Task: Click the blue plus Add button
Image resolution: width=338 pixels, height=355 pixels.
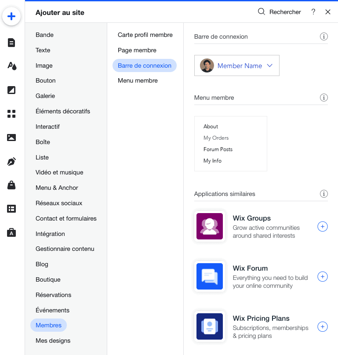Action: pyautogui.click(x=11, y=16)
